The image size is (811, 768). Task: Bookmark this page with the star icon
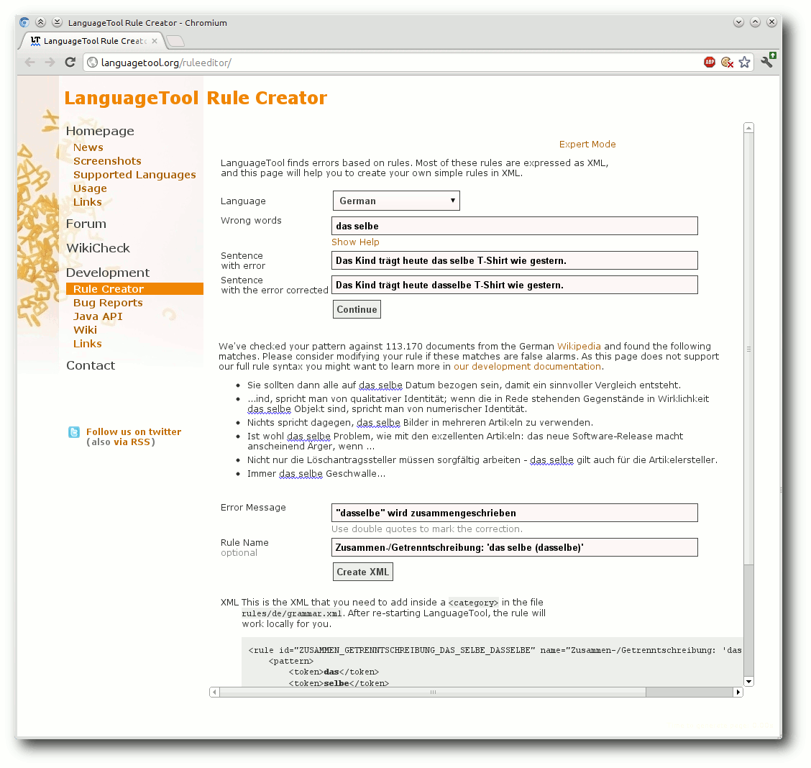[x=744, y=63]
